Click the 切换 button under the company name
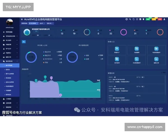168x134 pixels. click(x=36, y=31)
